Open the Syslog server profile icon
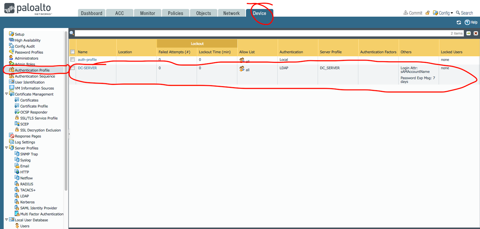The image size is (480, 229). [17, 160]
